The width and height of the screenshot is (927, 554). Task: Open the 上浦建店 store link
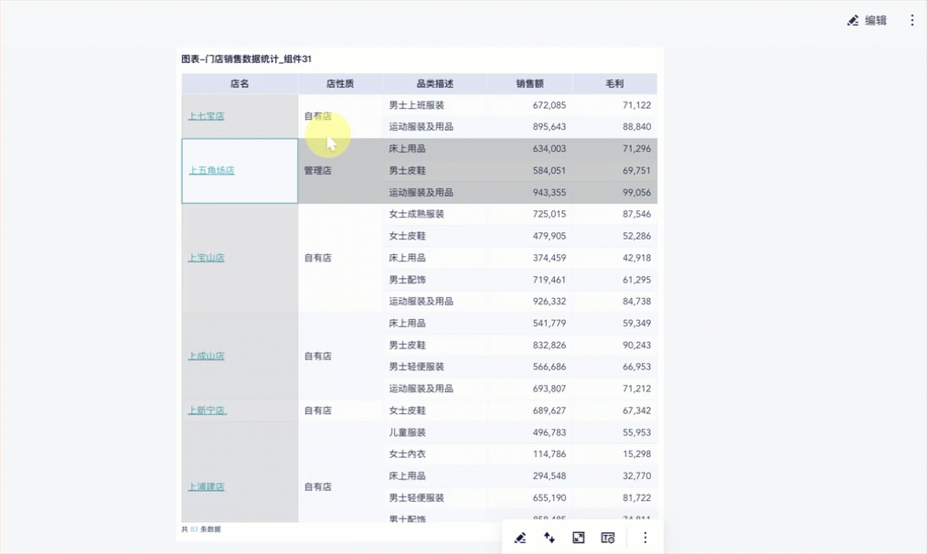[x=207, y=486]
